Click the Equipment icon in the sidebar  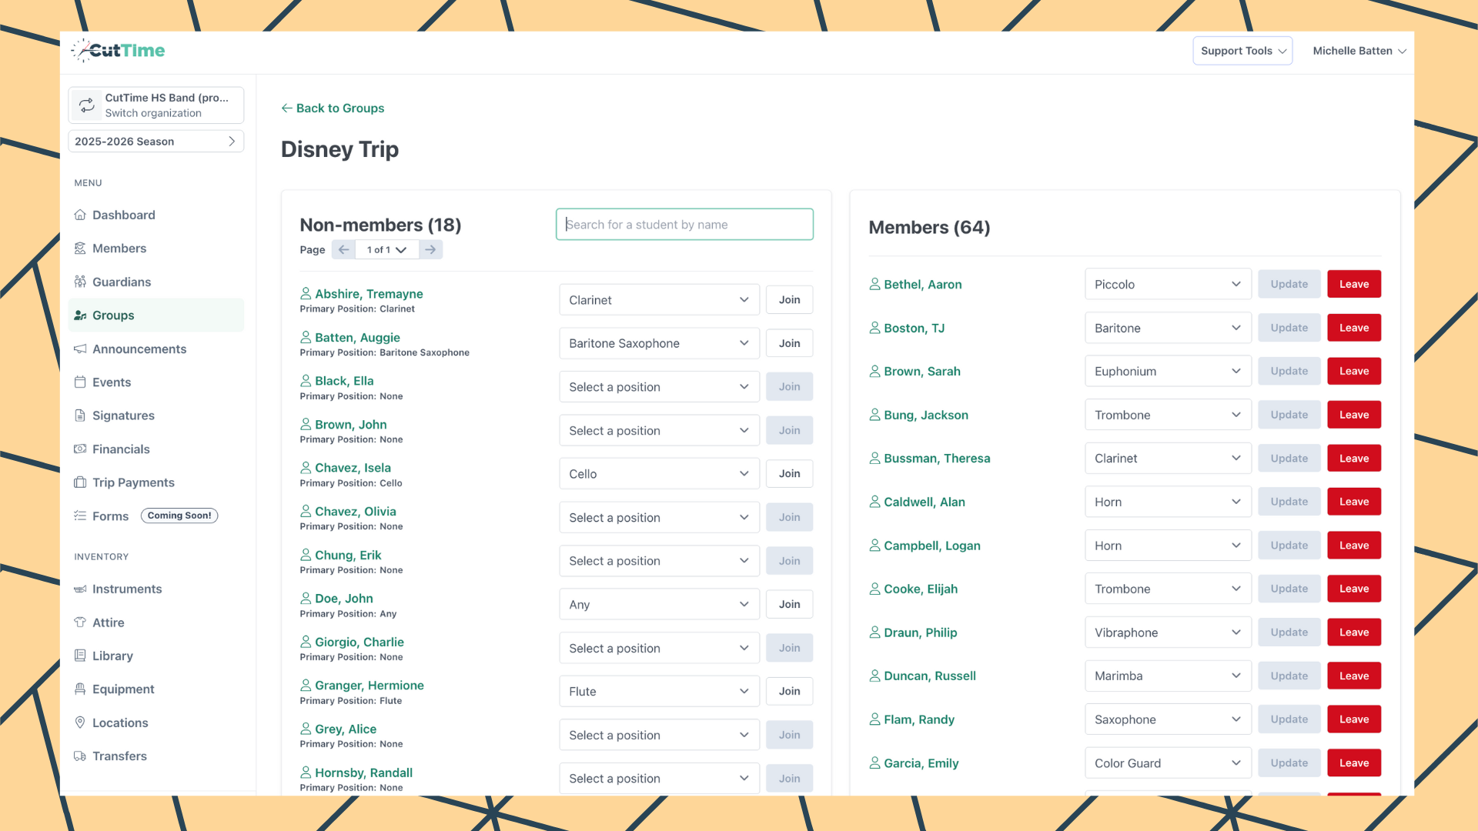[80, 689]
